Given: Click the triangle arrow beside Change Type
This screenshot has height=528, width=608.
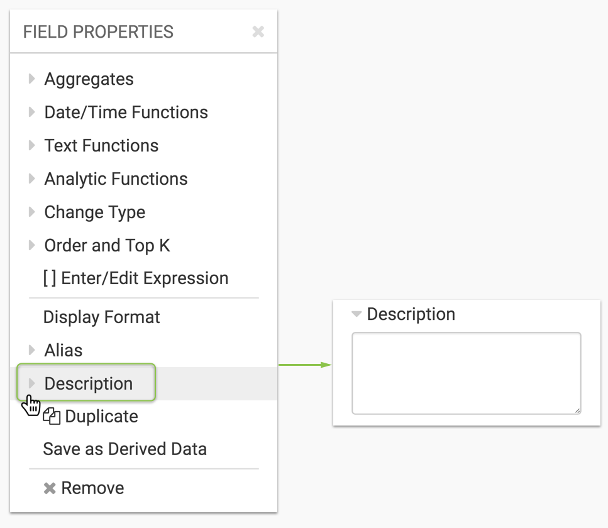Looking at the screenshot, I should point(31,212).
